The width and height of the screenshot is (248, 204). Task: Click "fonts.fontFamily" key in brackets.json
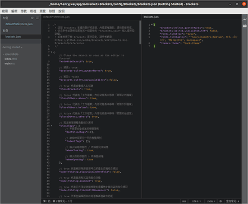(173, 37)
